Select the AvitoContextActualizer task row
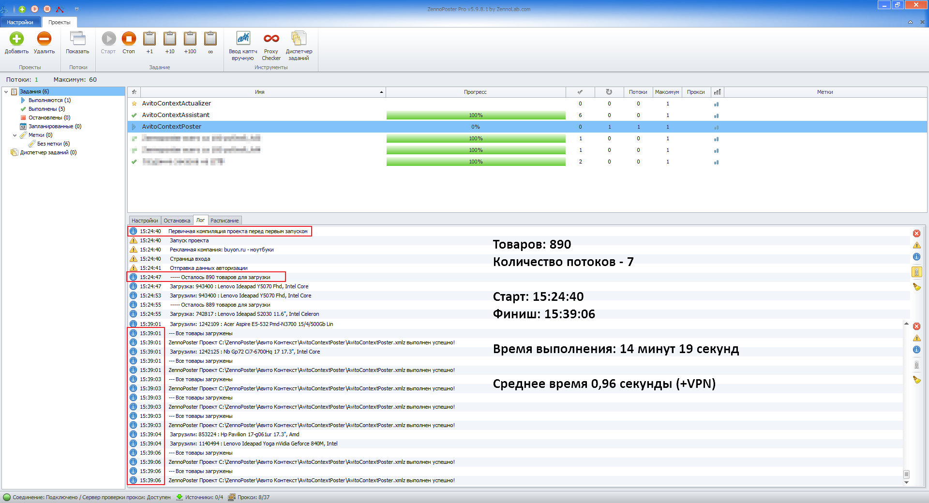Viewport: 929px width, 503px height. coord(177,104)
